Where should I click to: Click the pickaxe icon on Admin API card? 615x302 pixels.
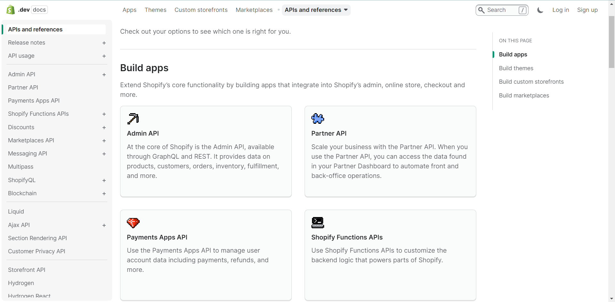click(x=133, y=119)
